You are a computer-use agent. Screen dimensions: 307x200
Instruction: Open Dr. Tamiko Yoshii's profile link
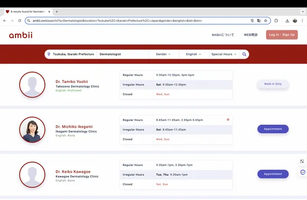tap(72, 82)
